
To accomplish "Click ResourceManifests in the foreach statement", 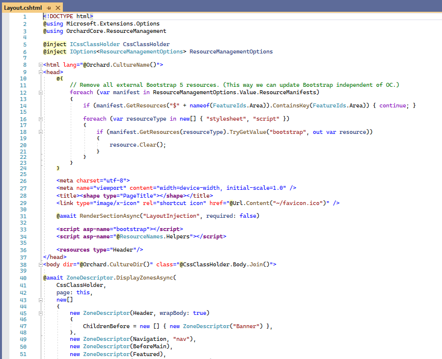I will [287, 92].
